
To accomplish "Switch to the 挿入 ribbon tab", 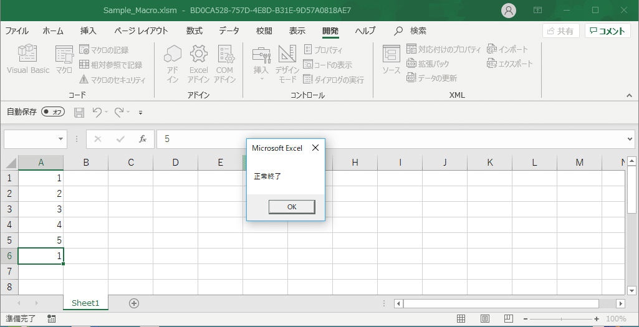I will 88,31.
